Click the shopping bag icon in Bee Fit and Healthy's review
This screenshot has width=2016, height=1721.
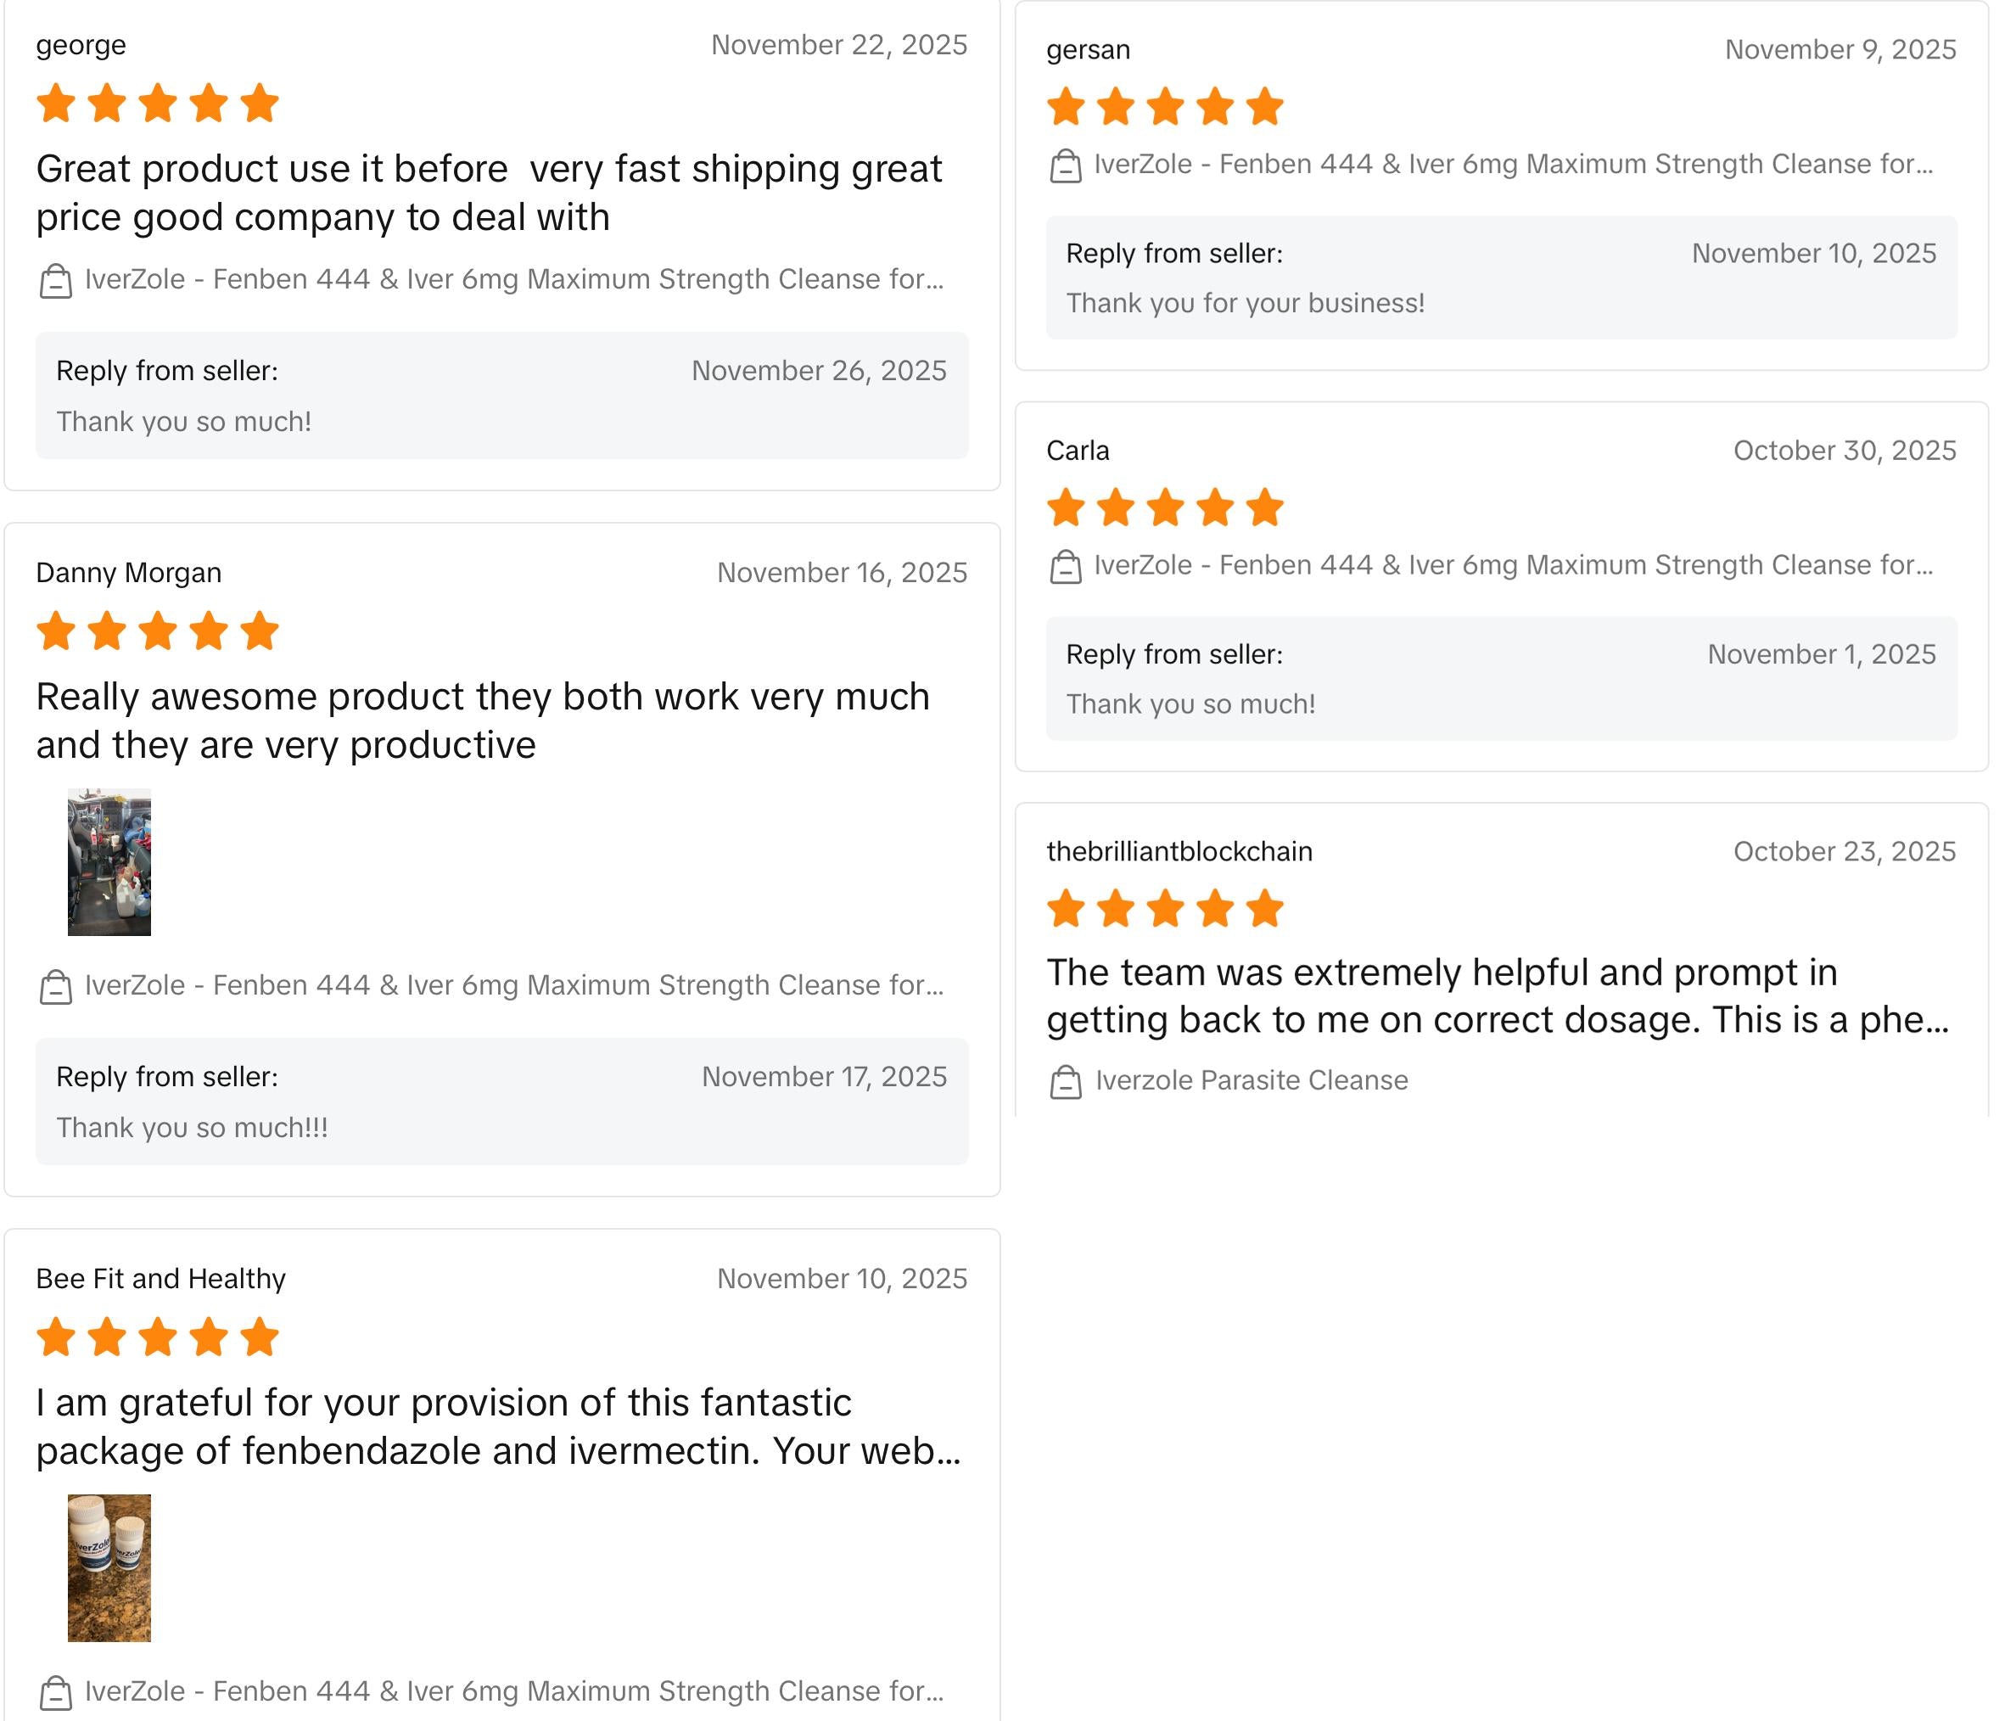(x=55, y=1694)
